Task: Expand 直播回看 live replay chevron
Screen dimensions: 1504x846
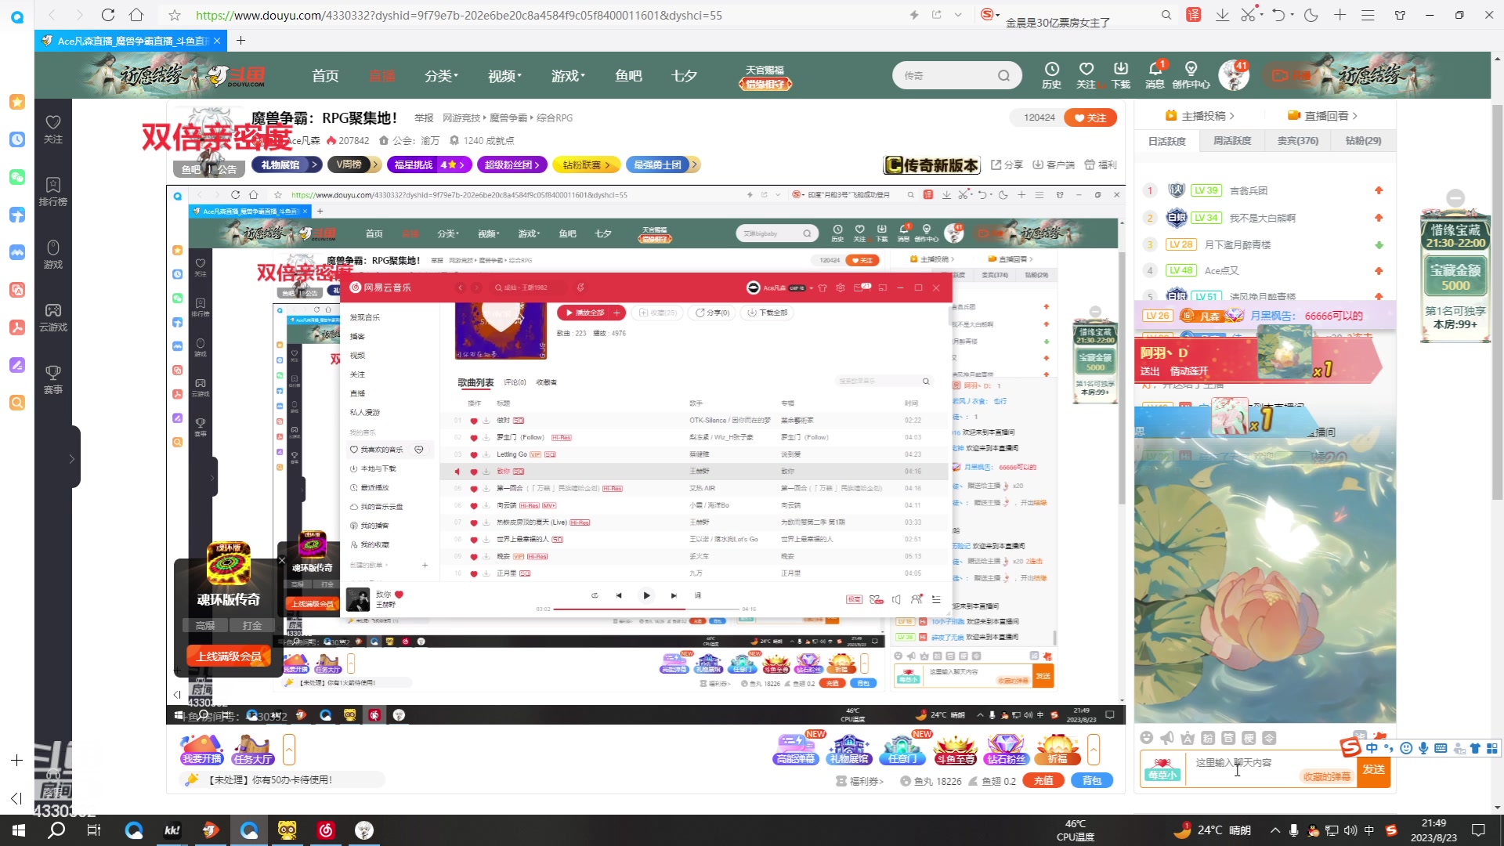Action: [x=1354, y=116]
